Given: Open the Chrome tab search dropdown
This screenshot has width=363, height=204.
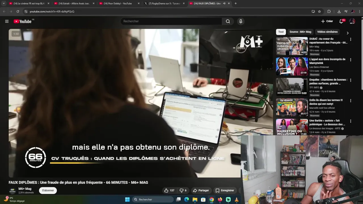Looking at the screenshot, I should 4,3.
